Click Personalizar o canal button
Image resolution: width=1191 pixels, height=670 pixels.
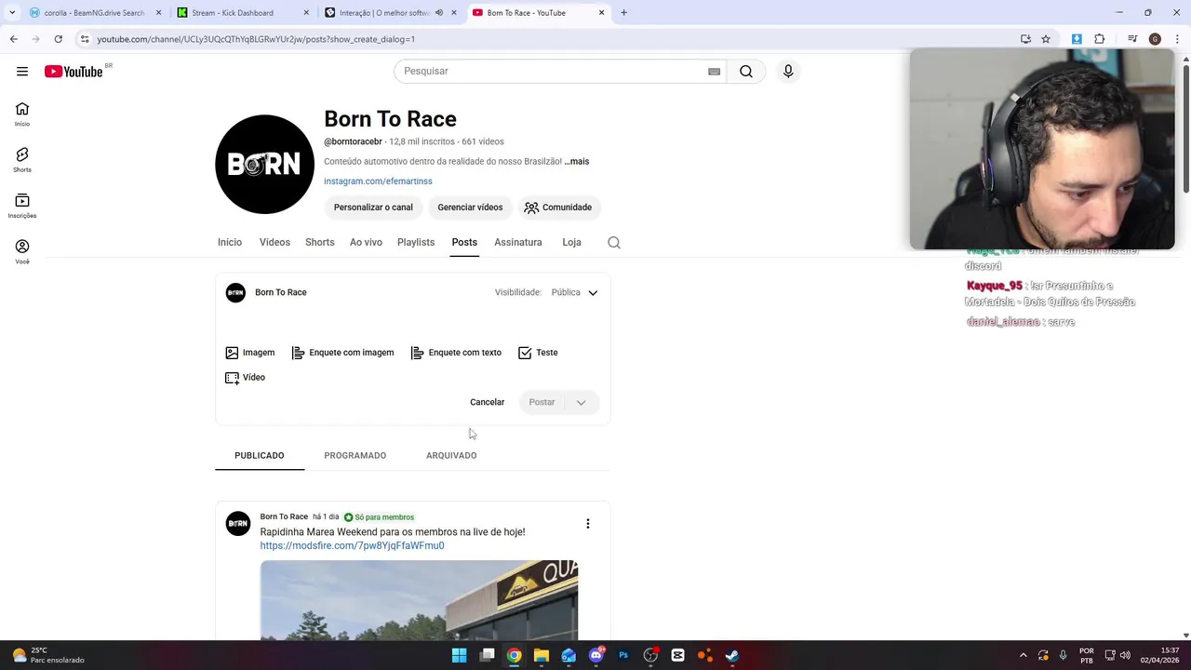pyautogui.click(x=373, y=208)
